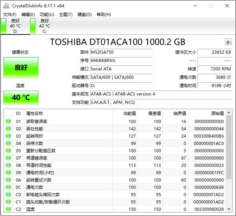Click the standard field ATA8-ACS version 4
Viewport: 236px width, 216px height.
click(x=161, y=94)
